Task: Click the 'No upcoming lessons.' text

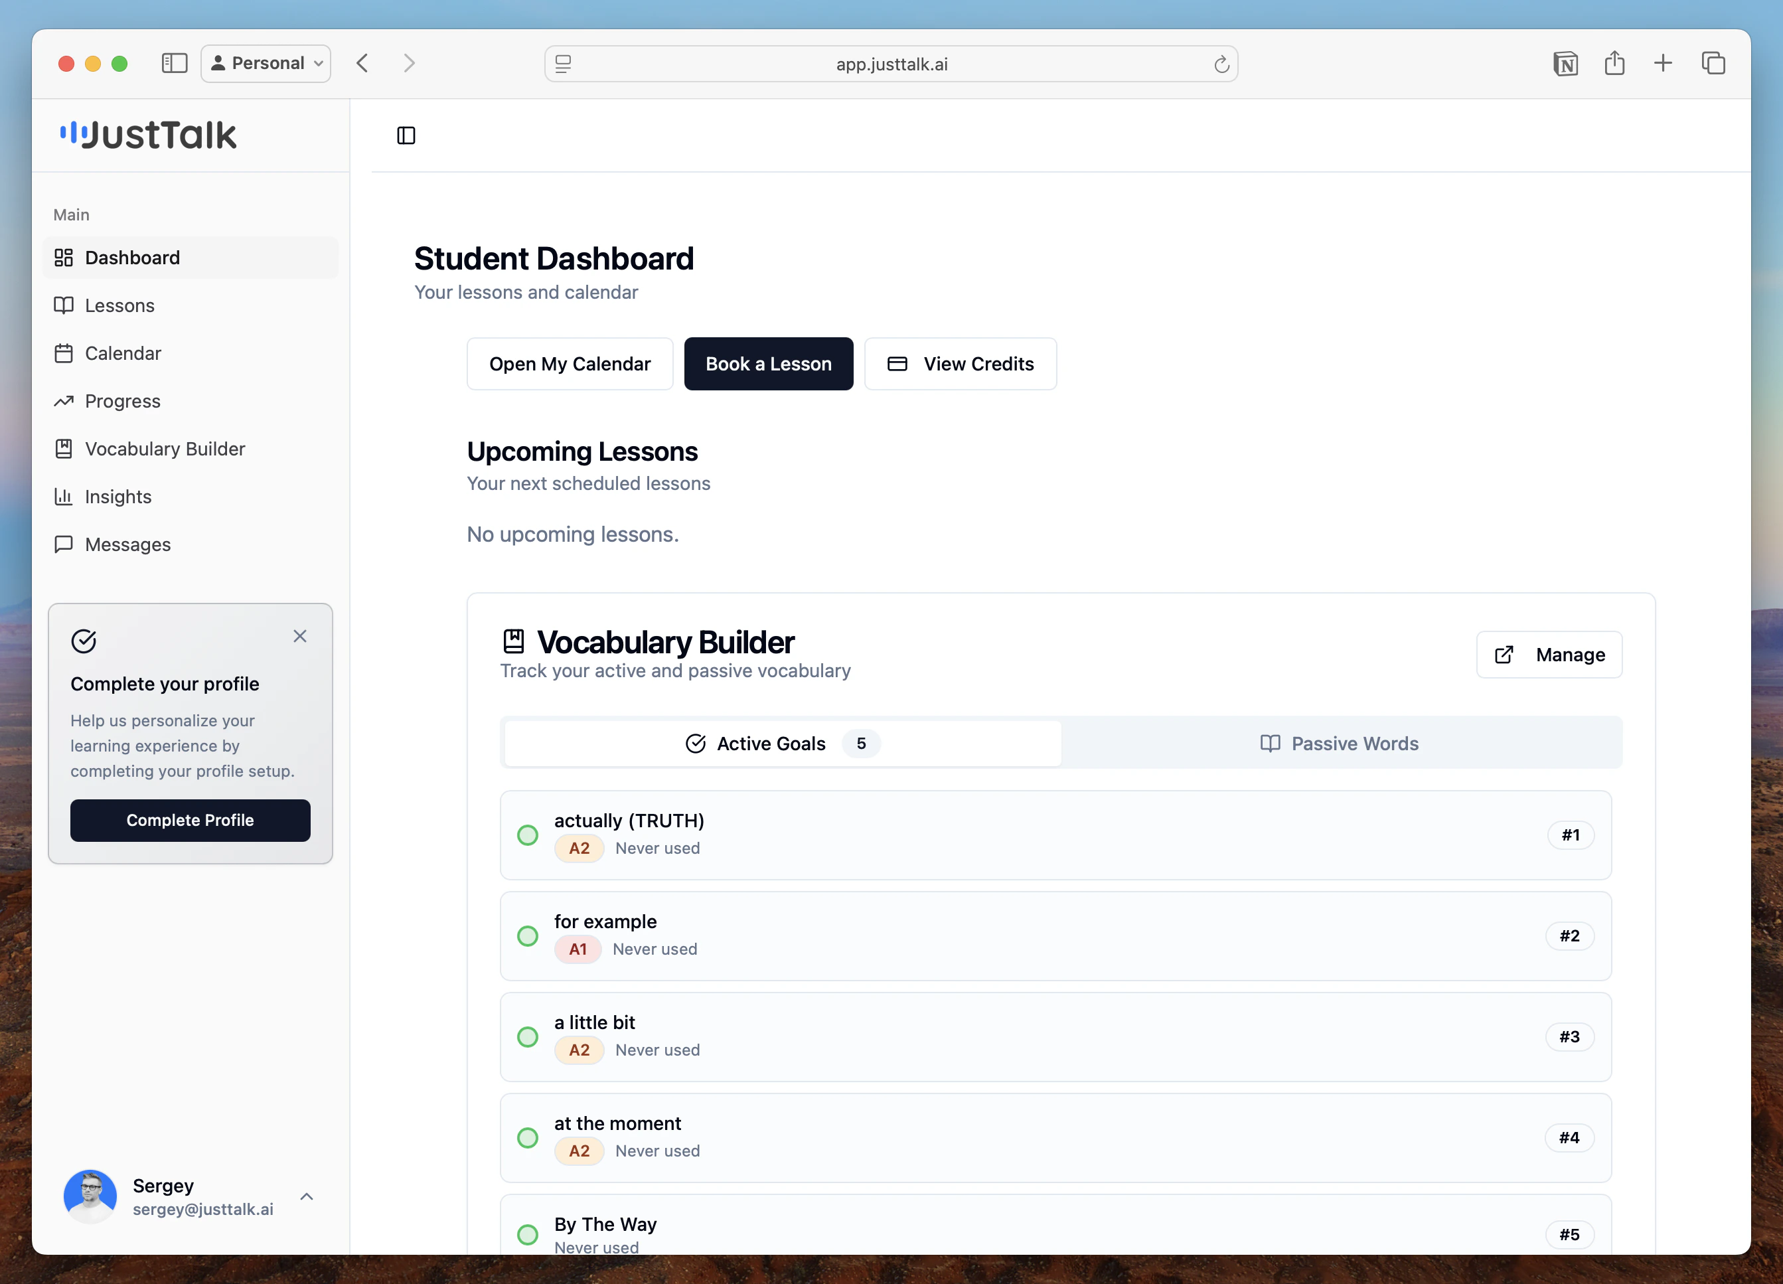Action: [x=572, y=534]
